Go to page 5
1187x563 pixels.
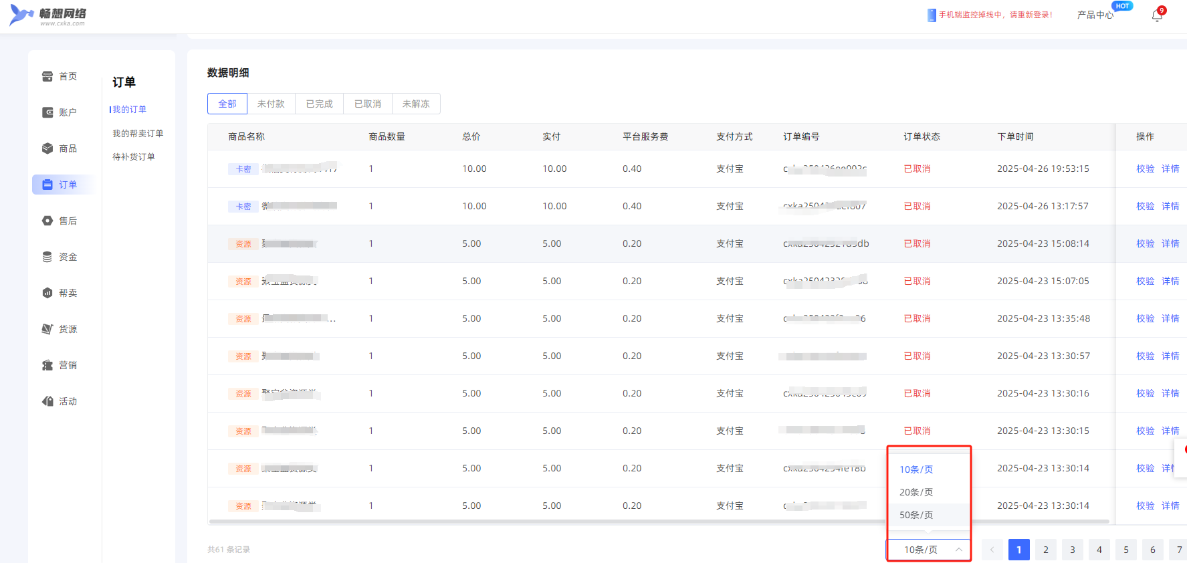pos(1126,550)
